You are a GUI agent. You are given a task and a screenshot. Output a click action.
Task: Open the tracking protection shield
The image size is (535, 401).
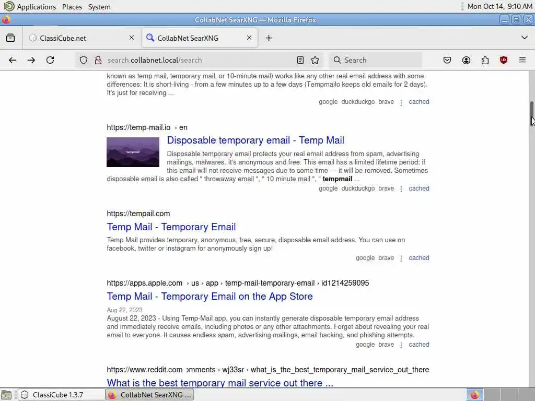coord(84,61)
